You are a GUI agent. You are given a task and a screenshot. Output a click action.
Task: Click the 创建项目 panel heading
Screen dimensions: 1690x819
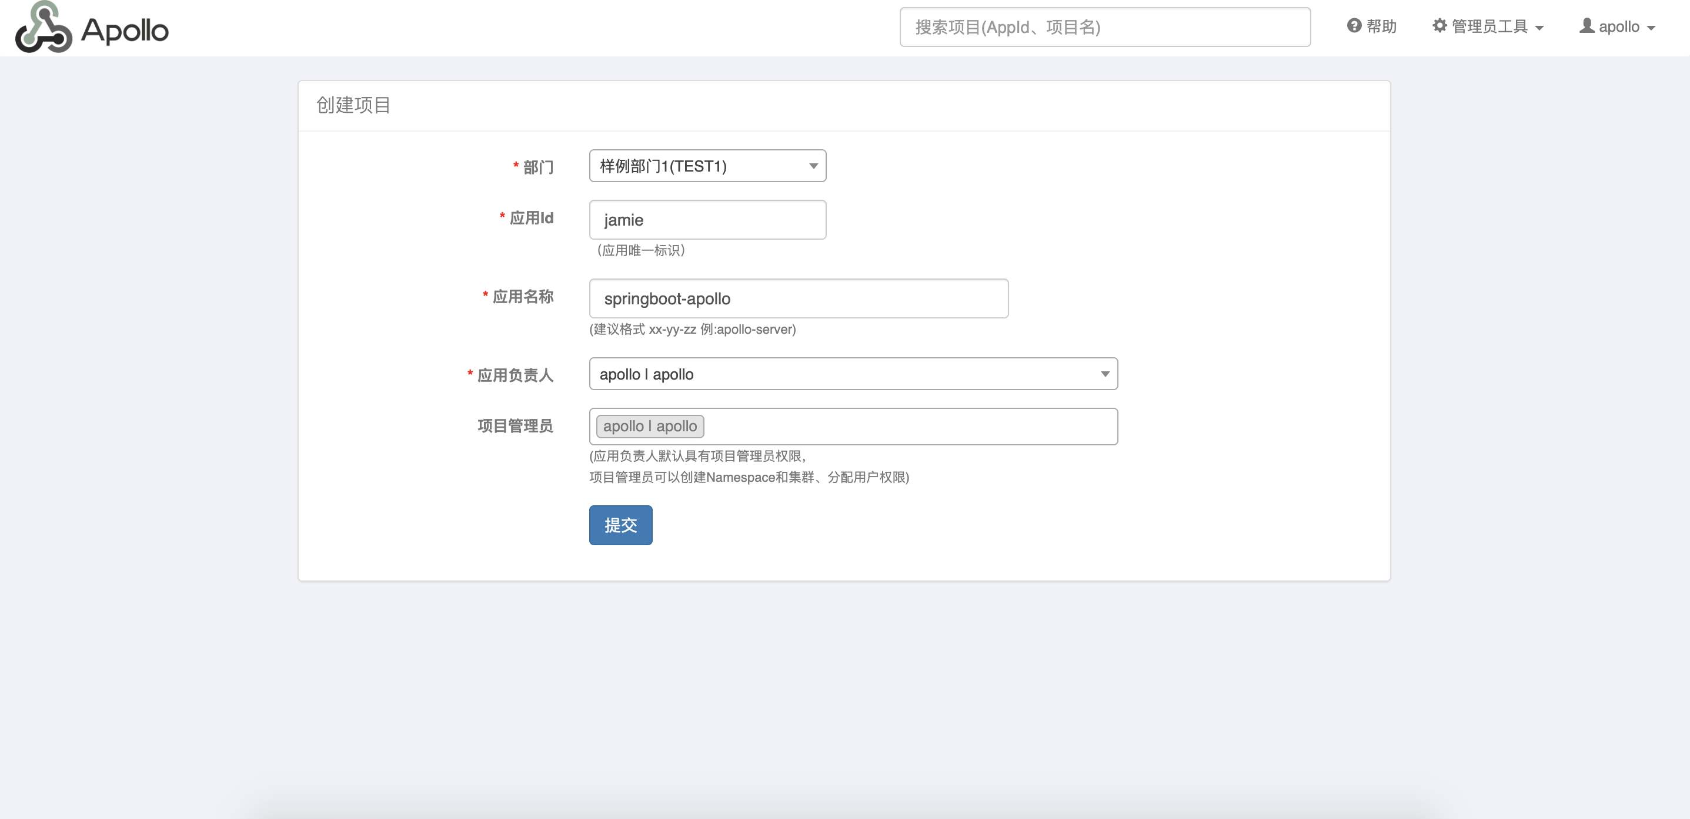click(353, 105)
